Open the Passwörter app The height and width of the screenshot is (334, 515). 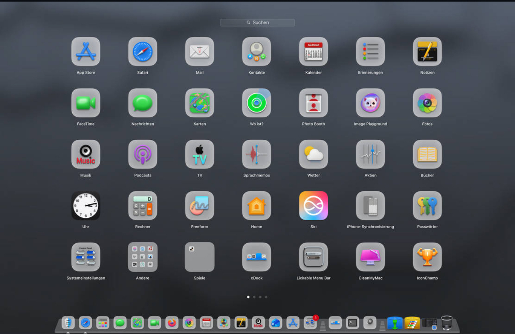(x=427, y=206)
